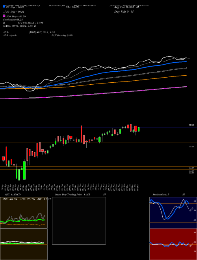Click the 'Stochastics & R' panel title

(161, 195)
